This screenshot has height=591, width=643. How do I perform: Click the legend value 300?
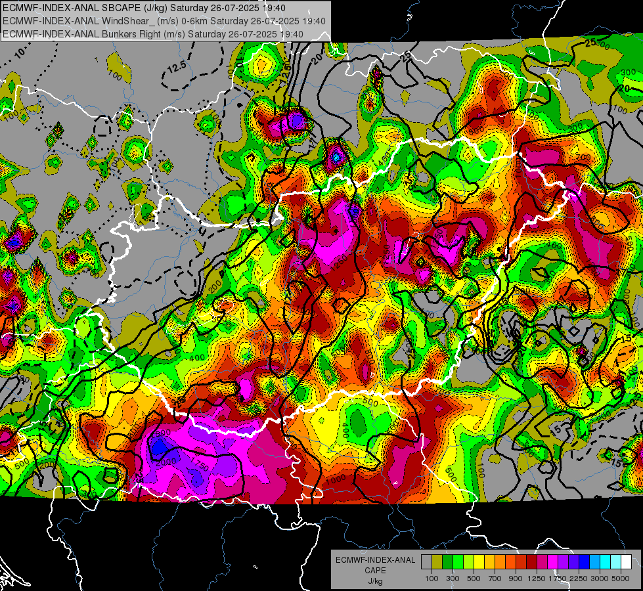[453, 579]
